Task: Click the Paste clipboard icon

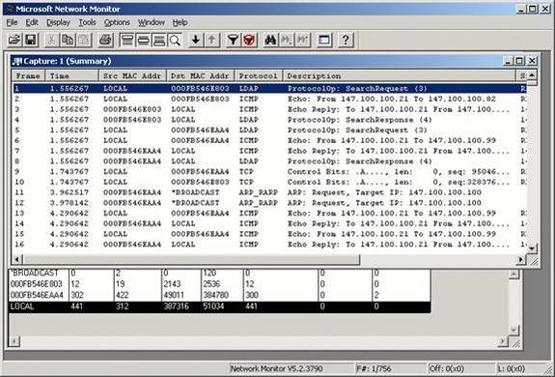Action: [x=84, y=40]
